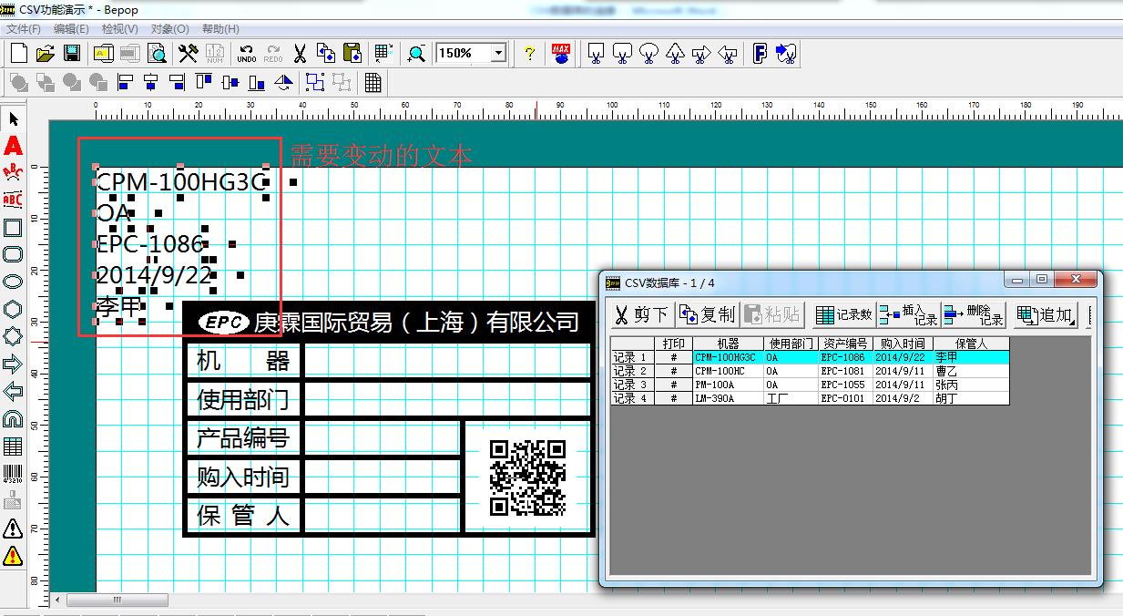The height and width of the screenshot is (616, 1123).
Task: Select the triangle cut shape icon
Action: coord(675,53)
